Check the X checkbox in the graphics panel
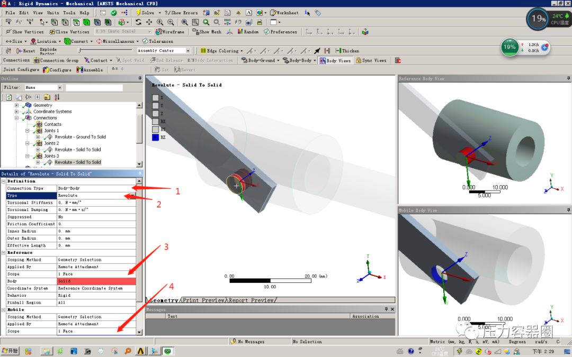The width and height of the screenshot is (572, 357). (155, 97)
